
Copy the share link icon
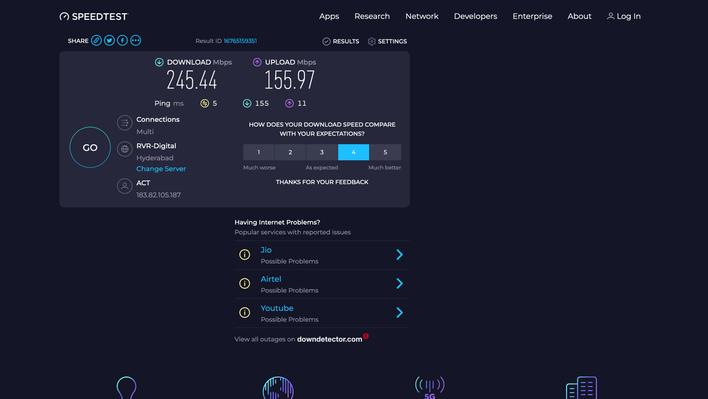(x=96, y=41)
